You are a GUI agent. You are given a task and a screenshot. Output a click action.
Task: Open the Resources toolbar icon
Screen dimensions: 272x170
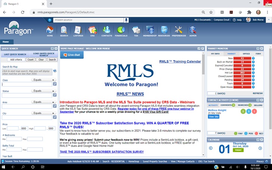pos(164,31)
